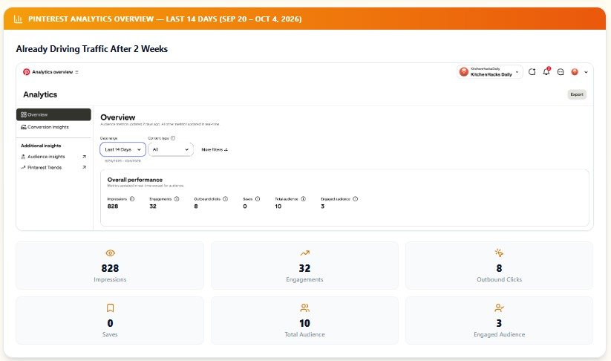
Task: Click the Outbound clicks info icon
Action: pyautogui.click(x=225, y=199)
